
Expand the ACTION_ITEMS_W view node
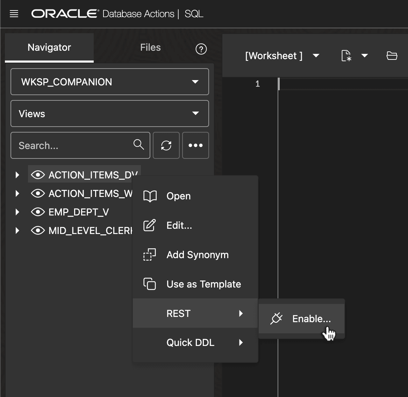click(x=17, y=193)
